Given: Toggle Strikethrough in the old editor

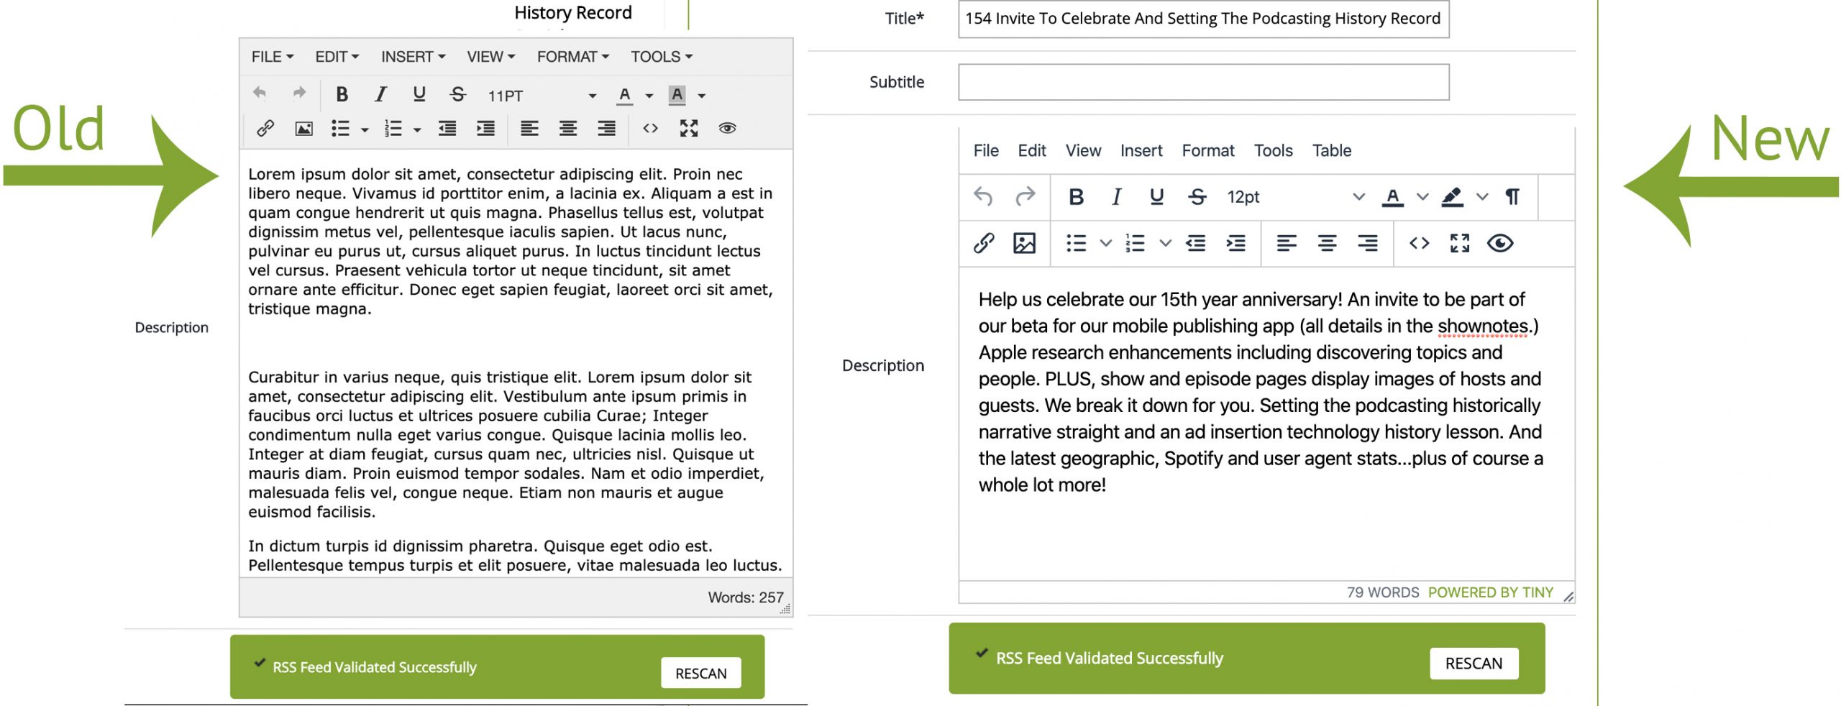Looking at the screenshot, I should point(458,94).
